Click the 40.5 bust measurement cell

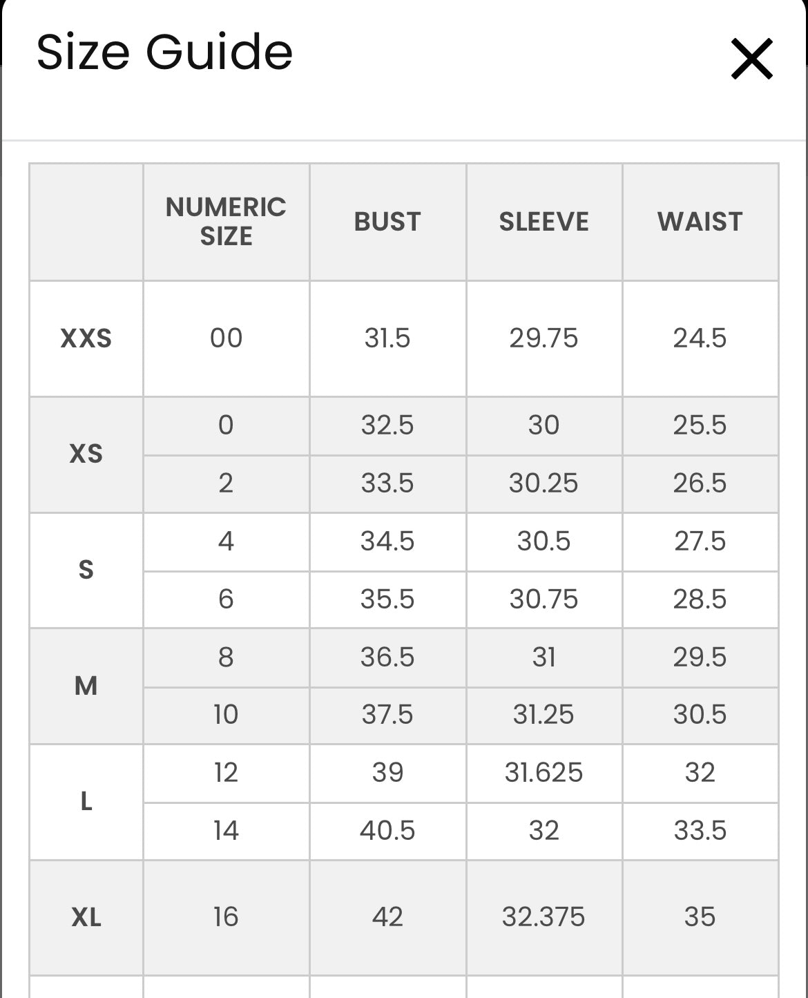coord(387,830)
